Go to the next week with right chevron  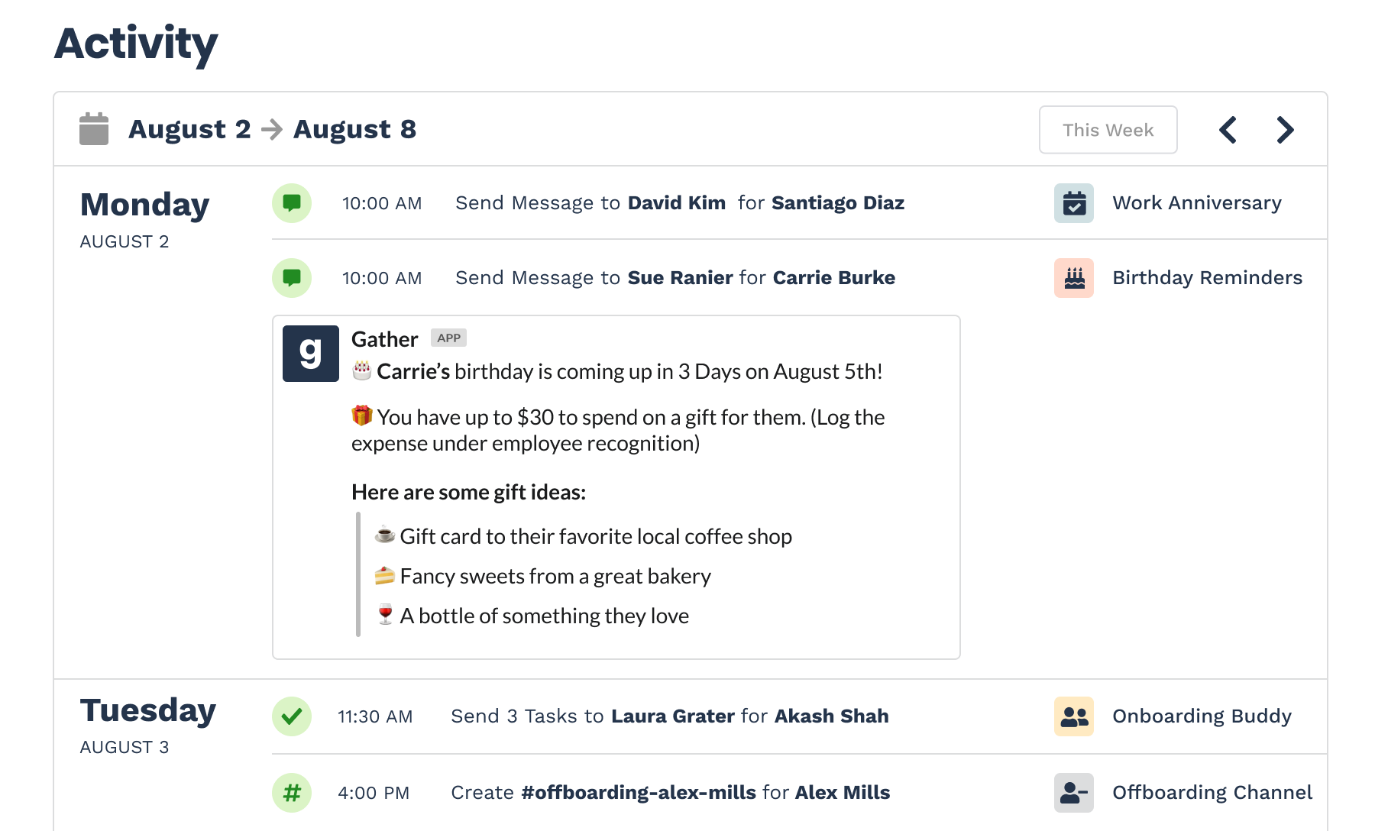click(x=1285, y=130)
